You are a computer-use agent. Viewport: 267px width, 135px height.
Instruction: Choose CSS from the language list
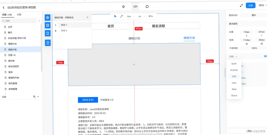234,76
